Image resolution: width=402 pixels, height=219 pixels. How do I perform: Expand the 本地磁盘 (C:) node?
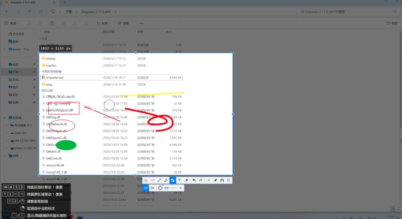pos(7,126)
